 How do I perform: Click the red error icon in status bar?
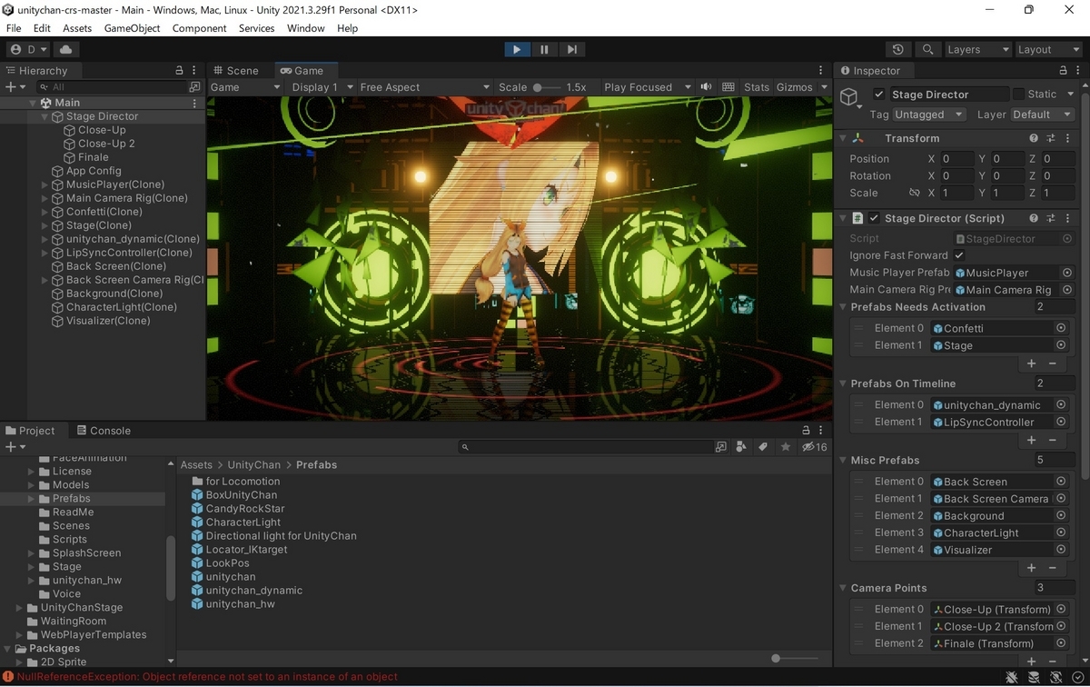8,677
